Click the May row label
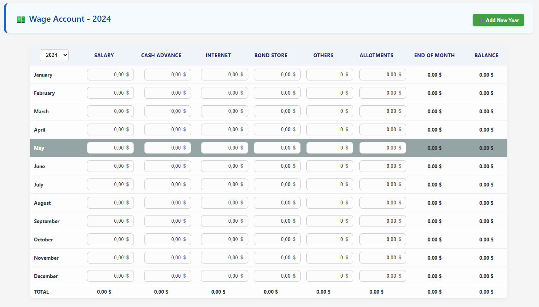 [x=39, y=148]
